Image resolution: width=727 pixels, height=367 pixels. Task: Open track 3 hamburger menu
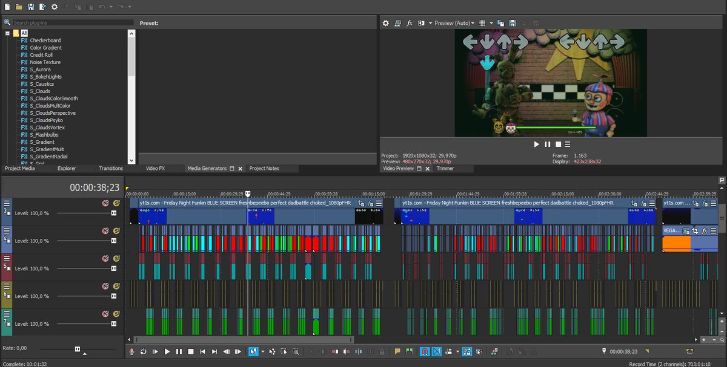(x=7, y=204)
